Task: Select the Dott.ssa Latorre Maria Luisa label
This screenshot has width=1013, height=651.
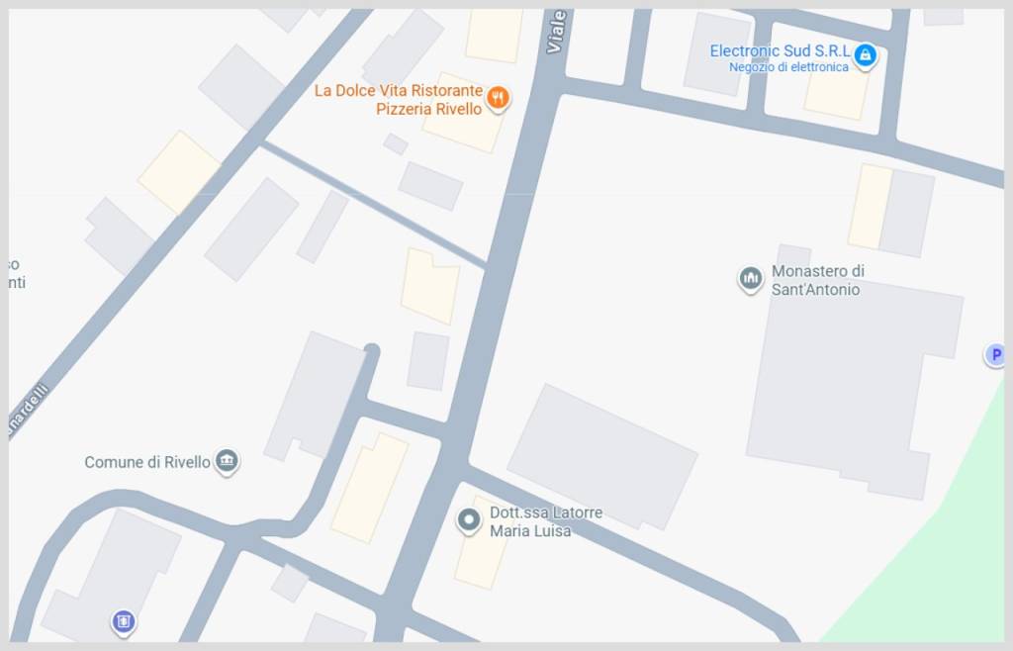Action: (546, 521)
